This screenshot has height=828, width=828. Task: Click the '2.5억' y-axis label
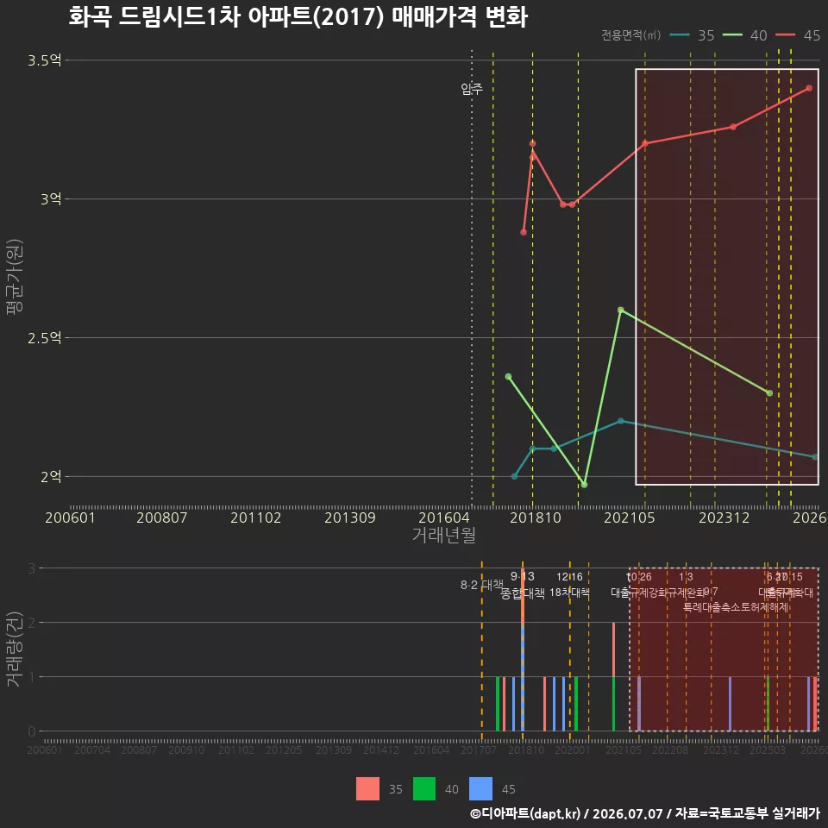pyautogui.click(x=45, y=338)
